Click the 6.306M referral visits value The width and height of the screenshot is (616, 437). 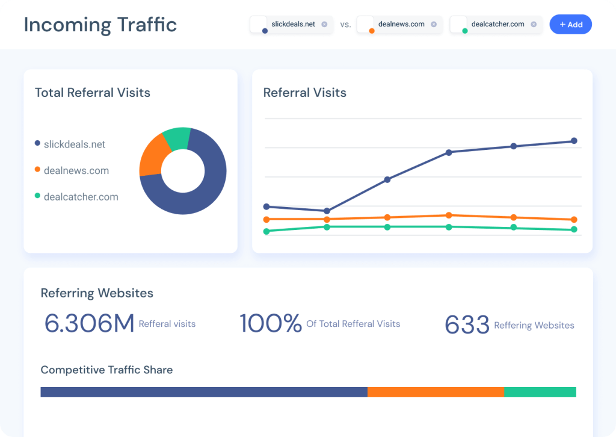89,323
